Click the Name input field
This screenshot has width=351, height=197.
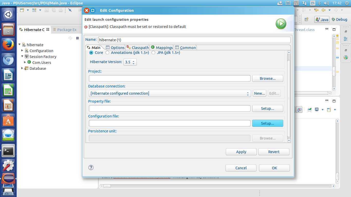pos(194,40)
